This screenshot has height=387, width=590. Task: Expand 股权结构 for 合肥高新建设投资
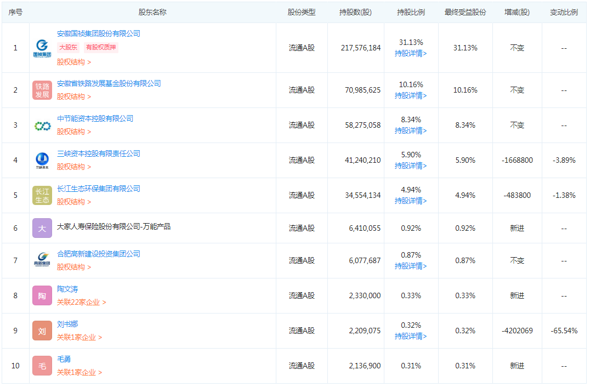point(73,267)
